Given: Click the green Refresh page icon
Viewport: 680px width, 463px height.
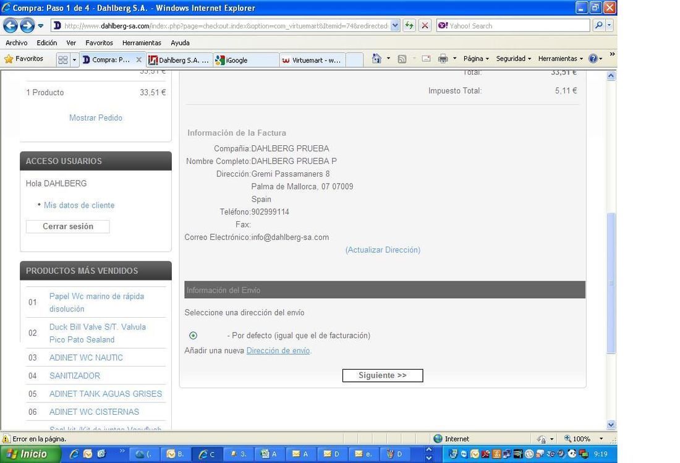Looking at the screenshot, I should click(409, 25).
